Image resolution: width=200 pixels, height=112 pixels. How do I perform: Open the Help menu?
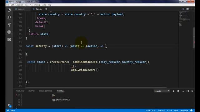click(49, 5)
